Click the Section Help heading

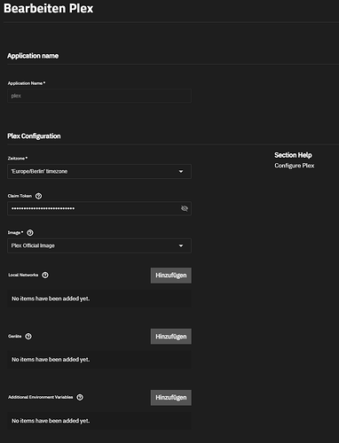[293, 155]
